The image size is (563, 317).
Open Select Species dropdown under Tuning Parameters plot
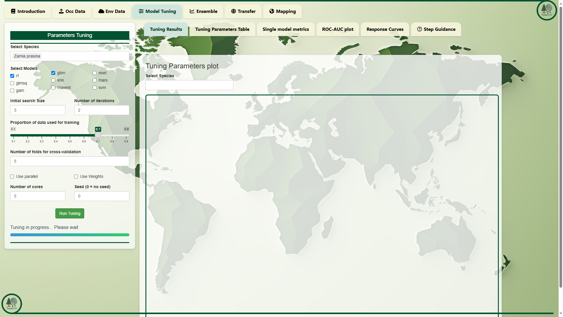point(189,85)
